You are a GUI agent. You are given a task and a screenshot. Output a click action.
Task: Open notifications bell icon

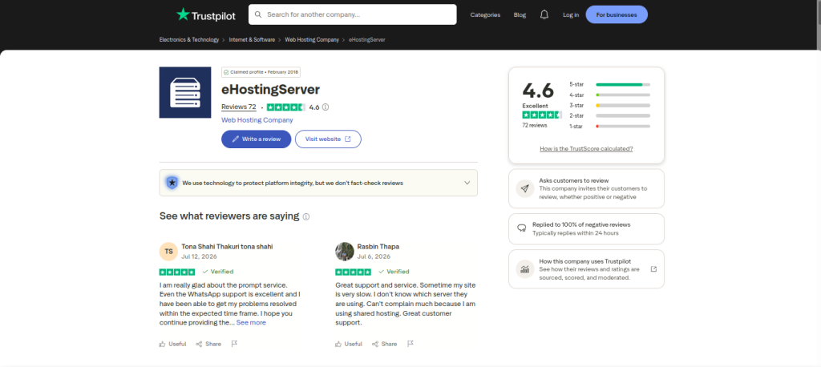pyautogui.click(x=544, y=14)
